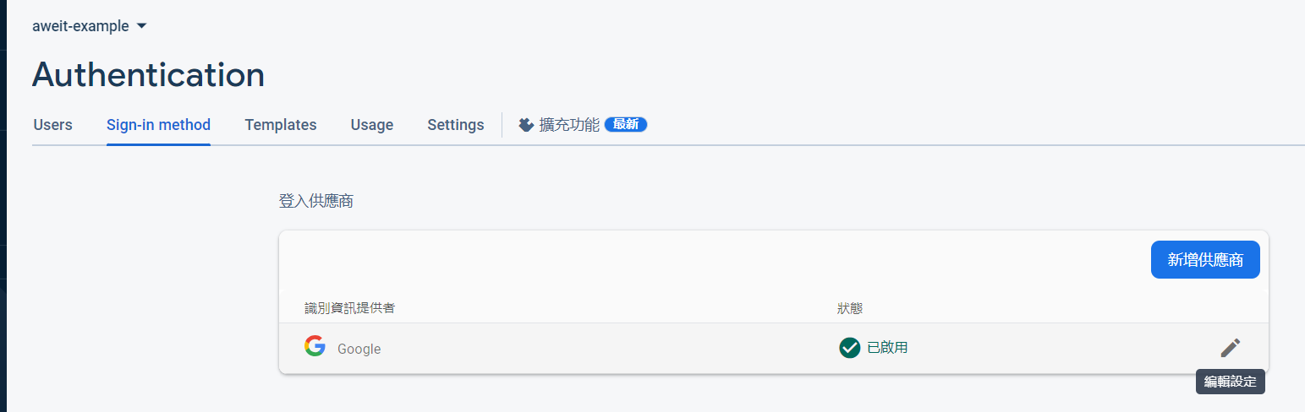Click the green enabled checkmark icon
This screenshot has width=1305, height=412.
tap(850, 348)
